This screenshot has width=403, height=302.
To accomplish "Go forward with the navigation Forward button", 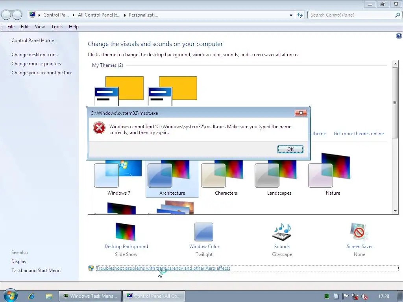I will click(17, 15).
